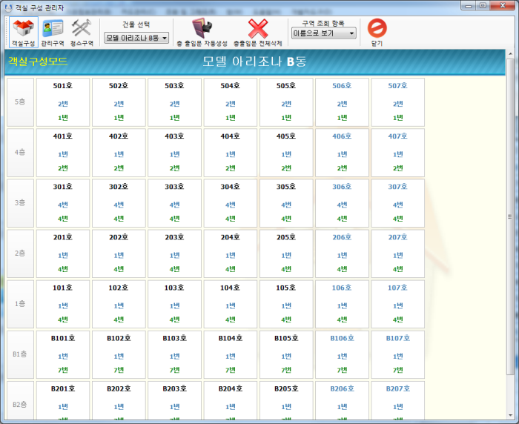Select the 5층 floor header
The width and height of the screenshot is (519, 424).
point(20,102)
